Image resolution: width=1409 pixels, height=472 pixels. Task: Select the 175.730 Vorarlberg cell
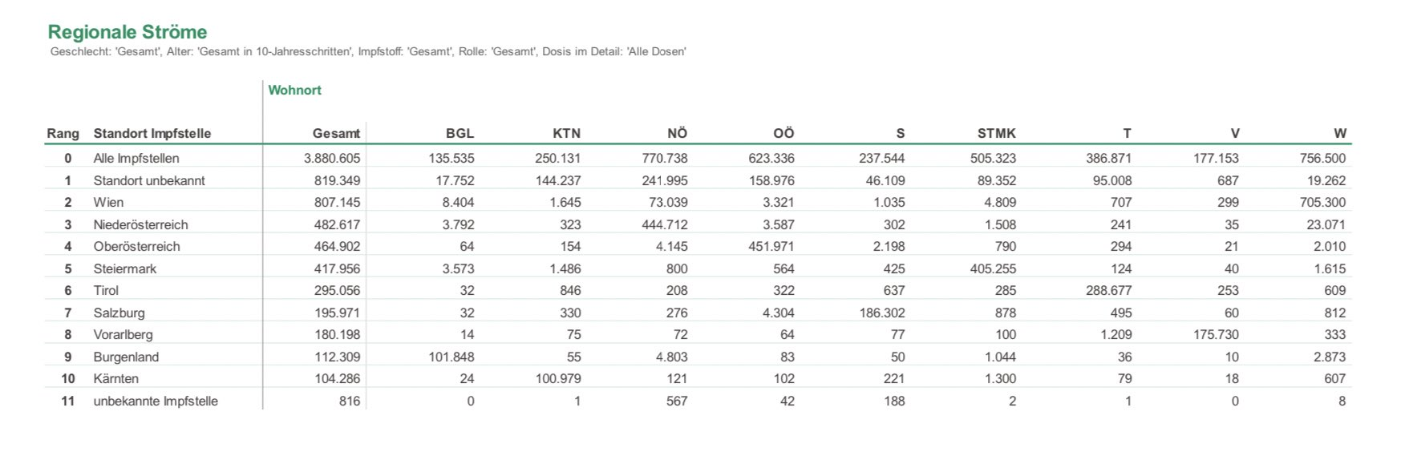click(x=1216, y=334)
